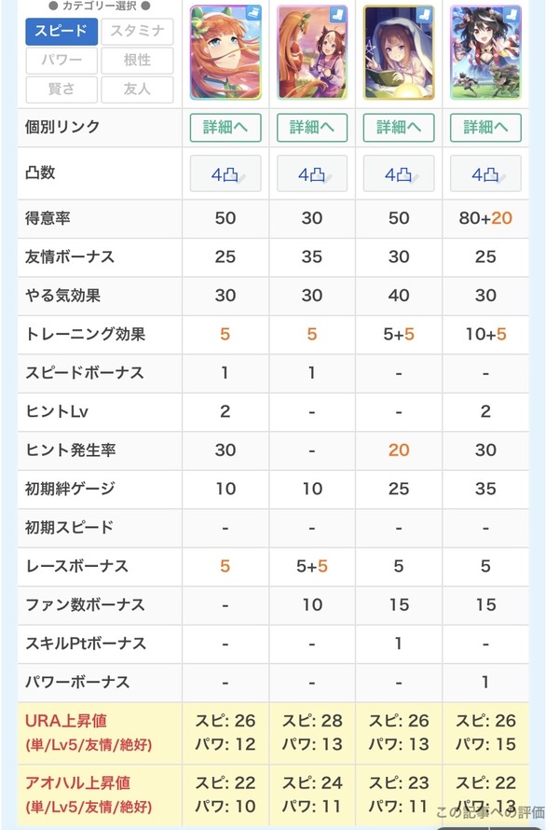This screenshot has height=830, width=559.
Task: Click the speed shoe icon on fourth card
Action: (x=512, y=13)
